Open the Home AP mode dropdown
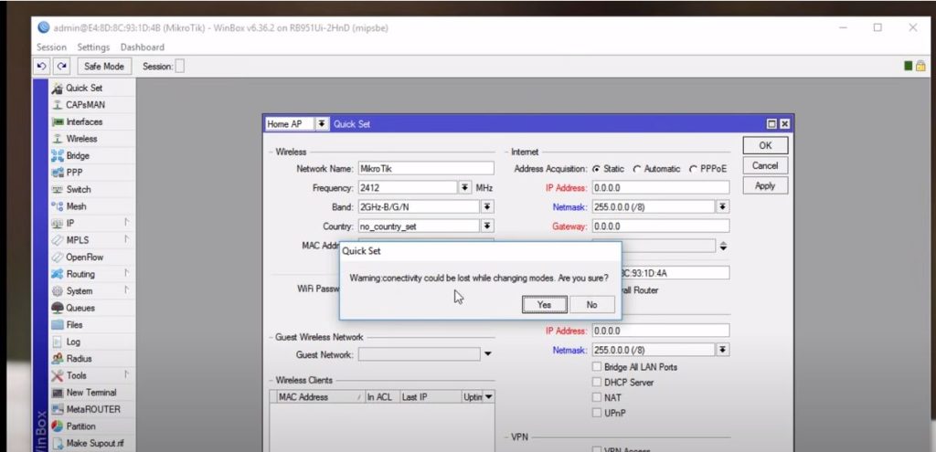This screenshot has height=452, width=936. coord(322,124)
